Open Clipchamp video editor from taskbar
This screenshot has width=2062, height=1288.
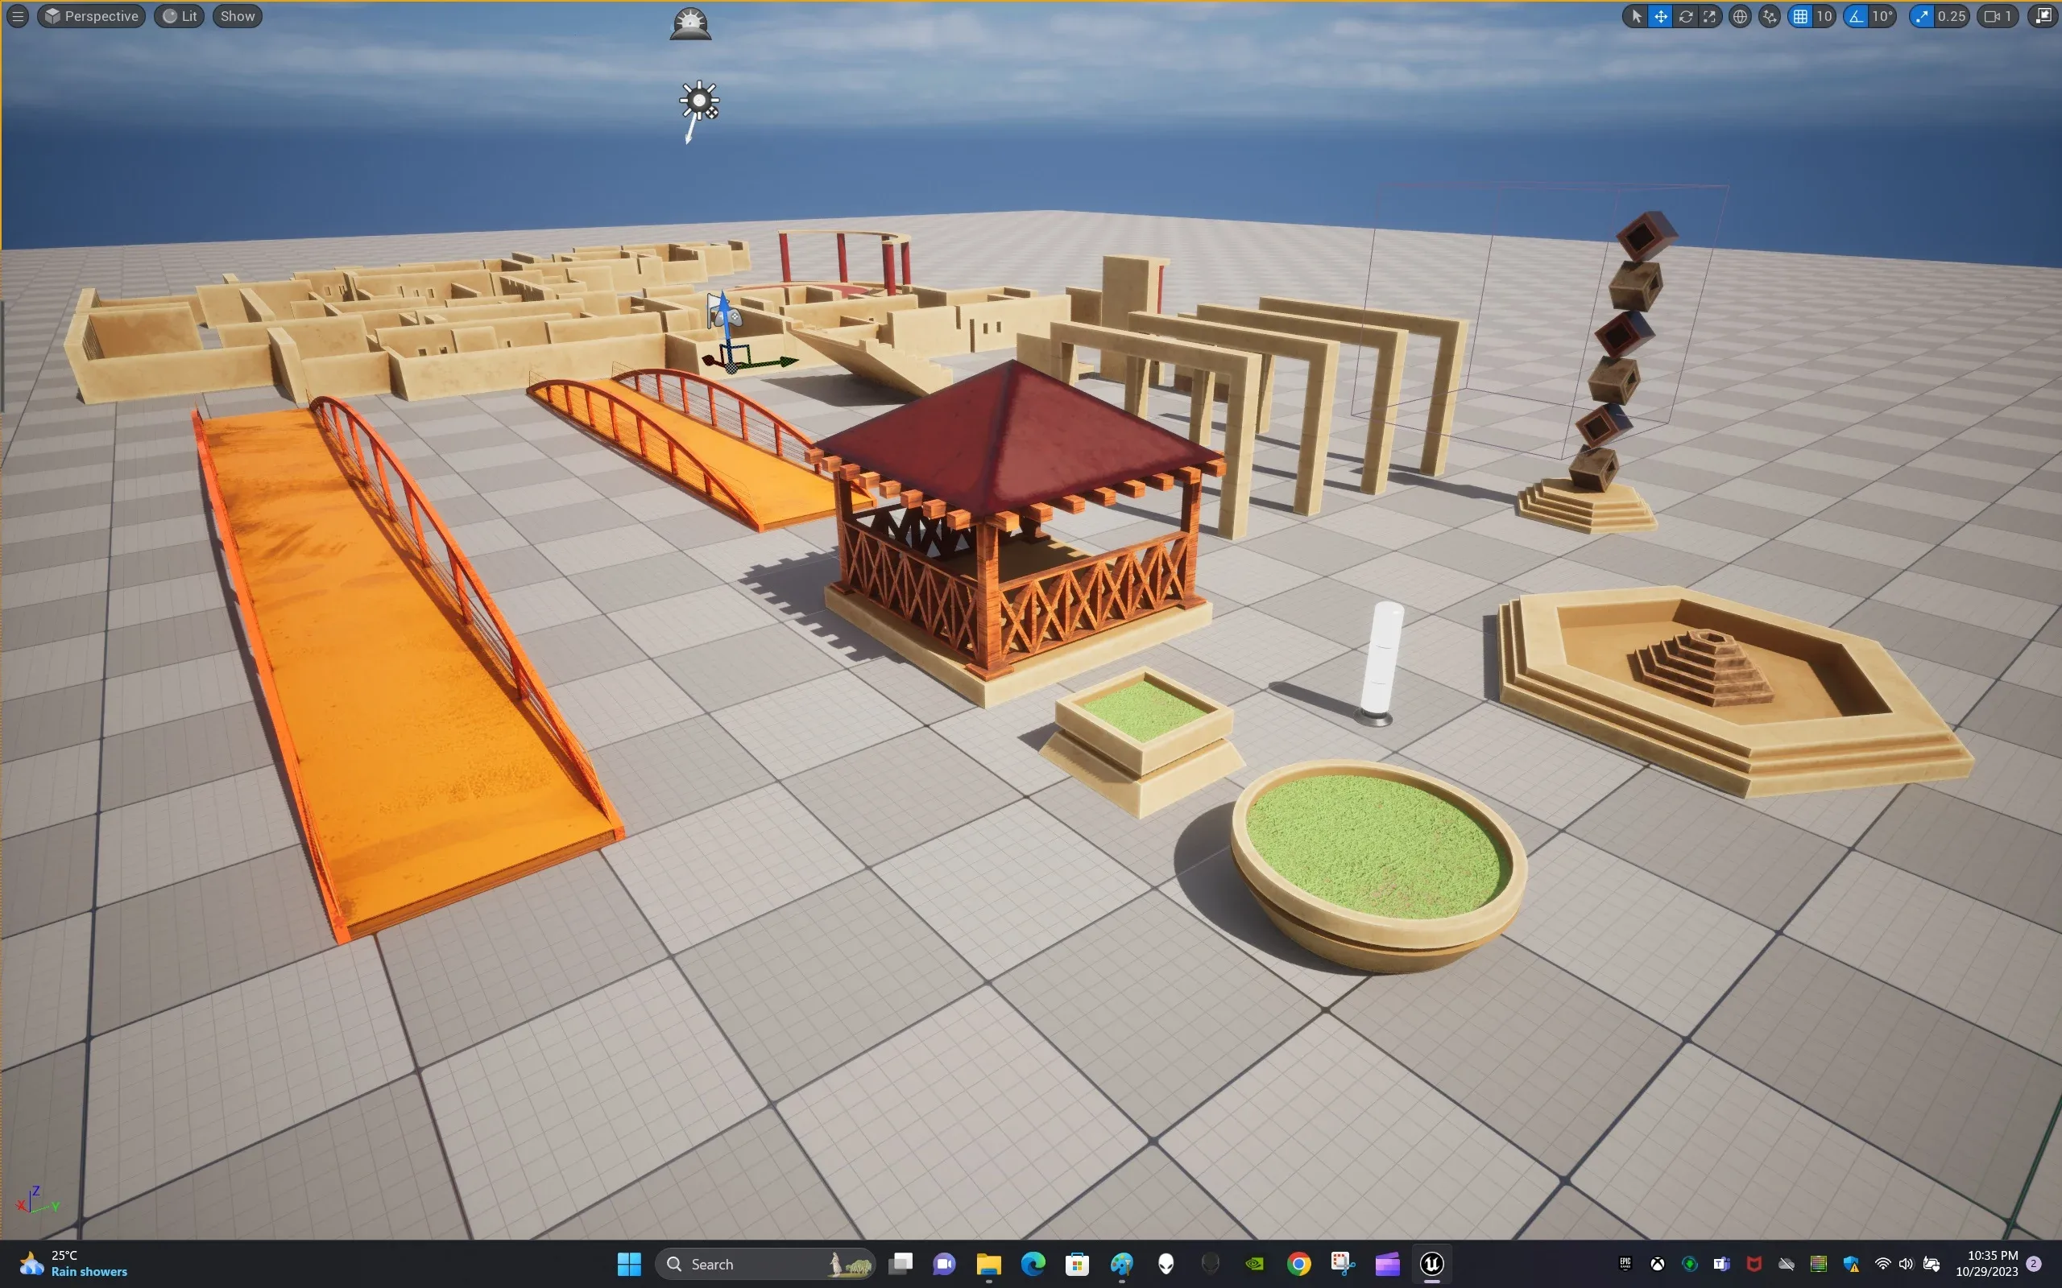click(x=1387, y=1264)
